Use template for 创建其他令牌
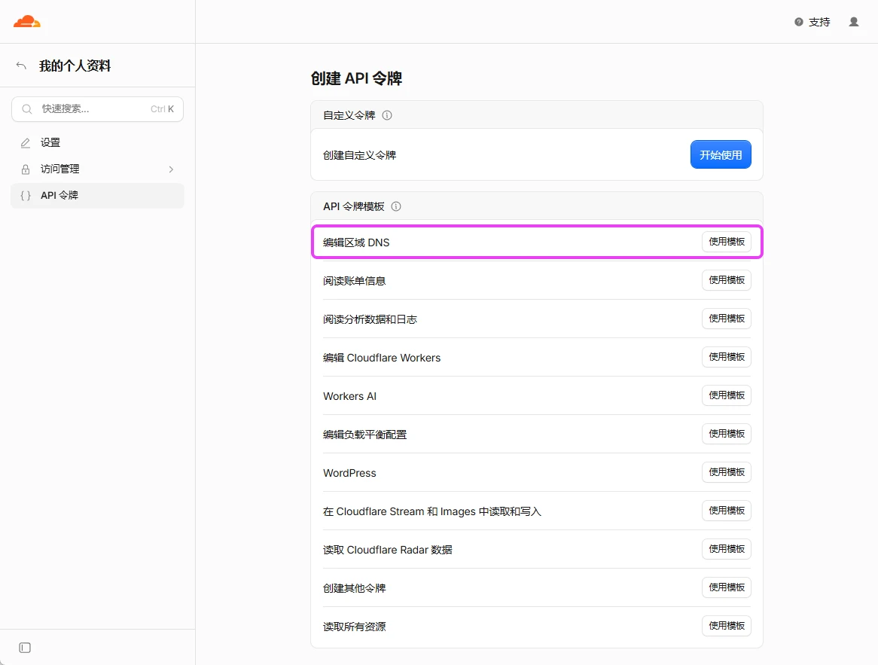Image resolution: width=878 pixels, height=665 pixels. pyautogui.click(x=726, y=587)
